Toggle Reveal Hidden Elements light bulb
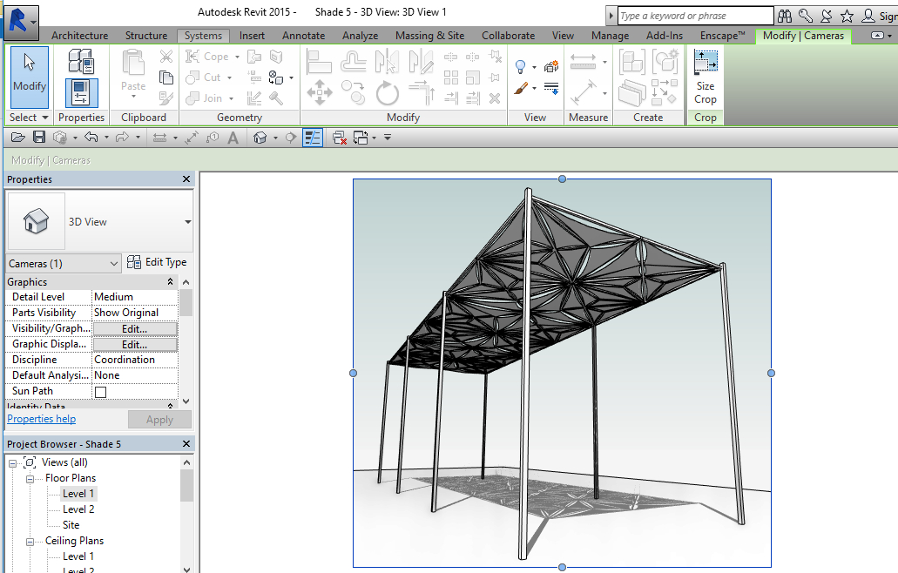Screen dimensions: 898x573 [521, 66]
